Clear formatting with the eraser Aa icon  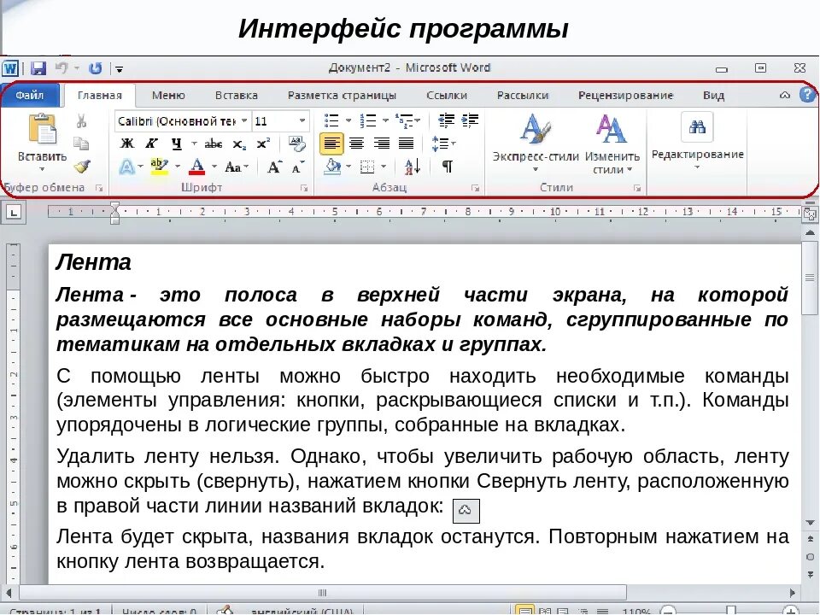click(x=297, y=143)
